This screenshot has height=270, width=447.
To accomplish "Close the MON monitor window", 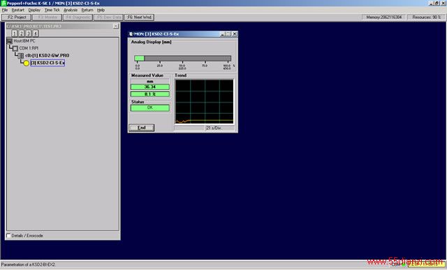I will (235, 34).
